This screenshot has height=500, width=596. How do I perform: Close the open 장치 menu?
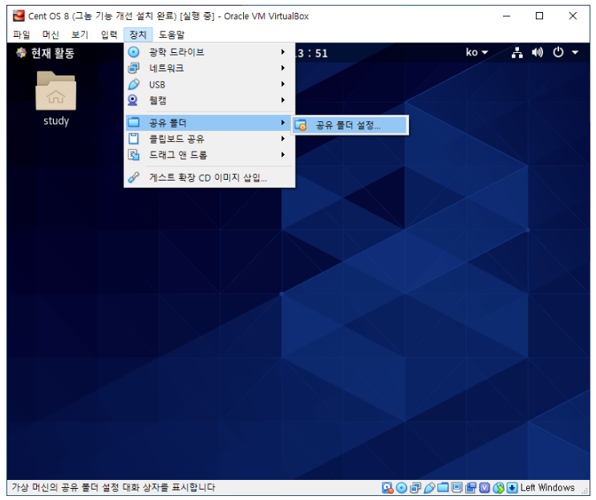point(138,35)
